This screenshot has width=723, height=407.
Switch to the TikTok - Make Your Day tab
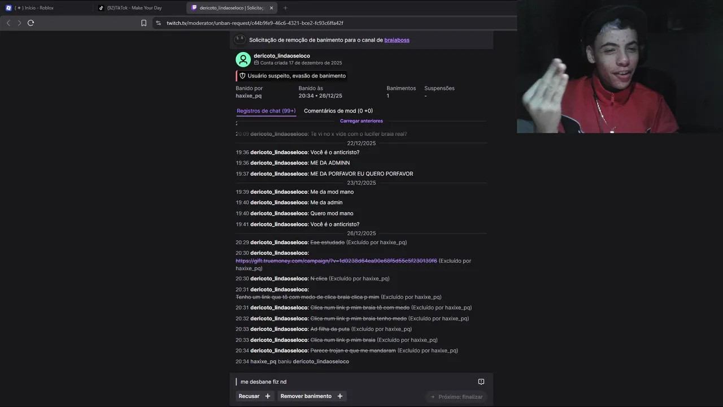click(x=138, y=8)
